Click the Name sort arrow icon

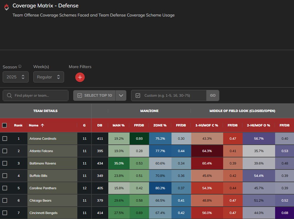43,125
